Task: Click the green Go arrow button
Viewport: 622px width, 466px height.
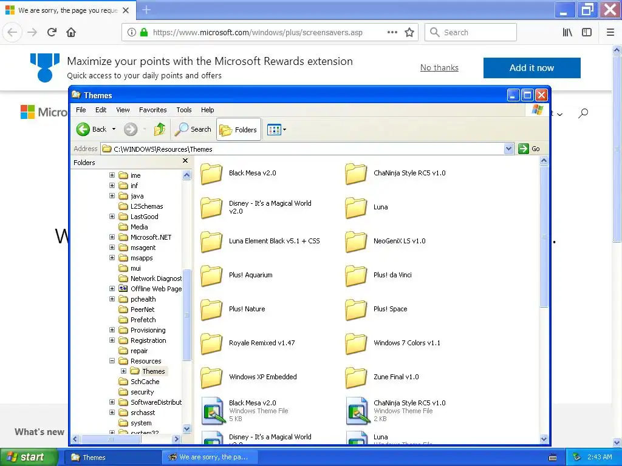Action: pyautogui.click(x=524, y=149)
